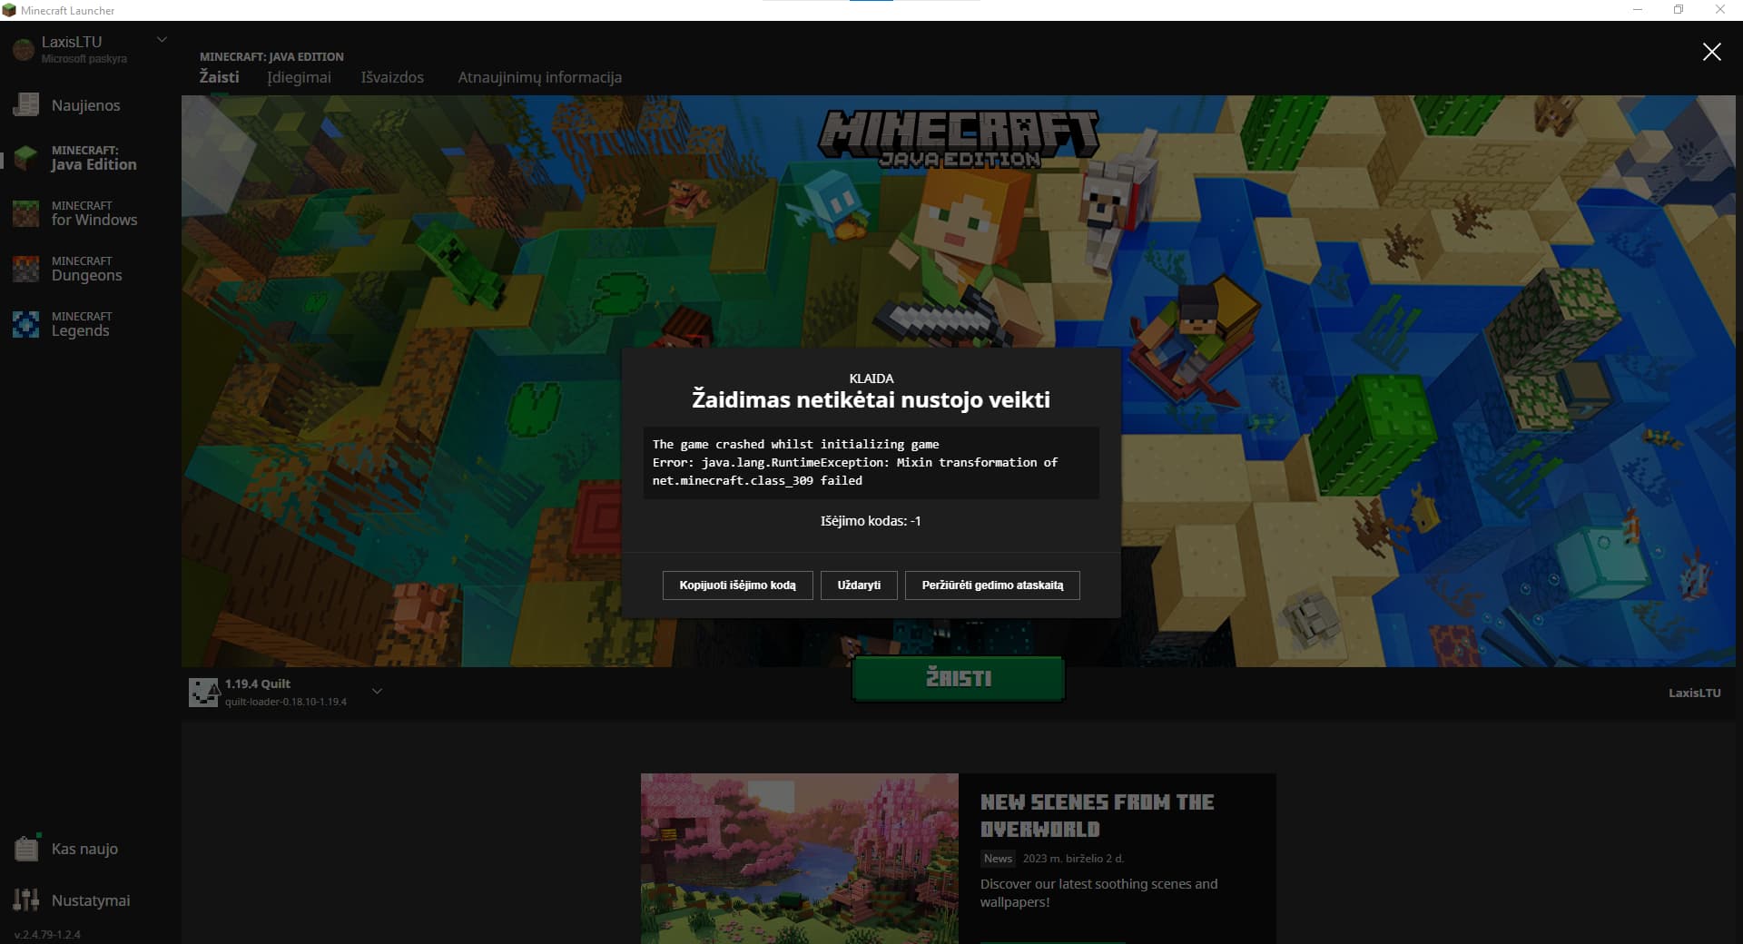Switch to the Žaisti tab
1743x944 pixels.
pos(220,77)
